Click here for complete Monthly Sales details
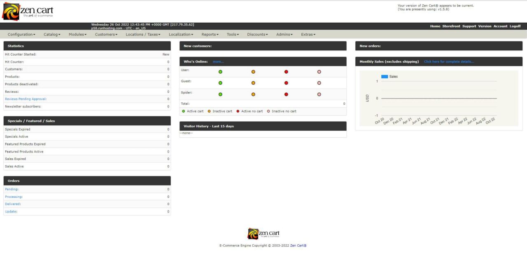 tap(448, 61)
